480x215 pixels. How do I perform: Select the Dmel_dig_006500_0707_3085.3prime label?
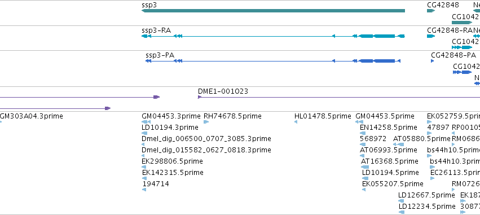[x=206, y=139]
